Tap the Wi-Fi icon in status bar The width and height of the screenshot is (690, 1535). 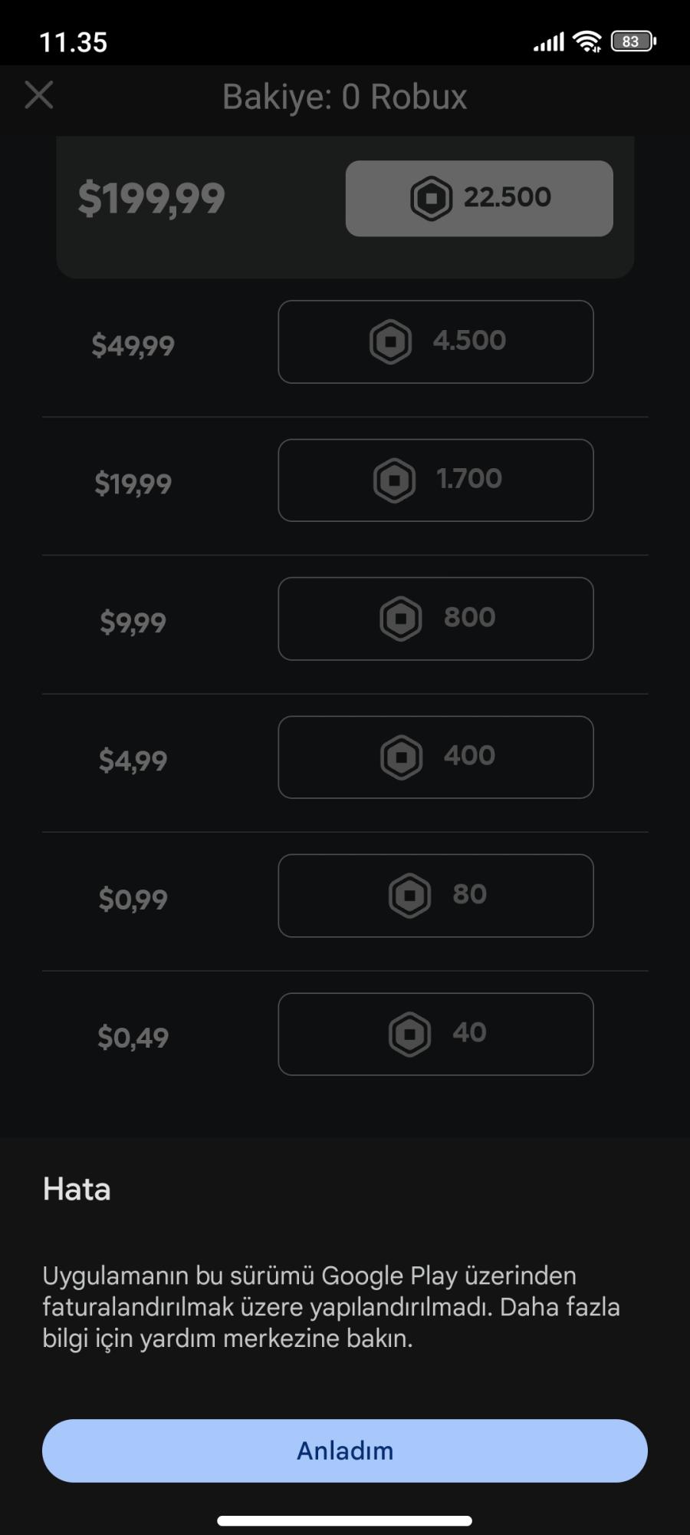pyautogui.click(x=588, y=41)
